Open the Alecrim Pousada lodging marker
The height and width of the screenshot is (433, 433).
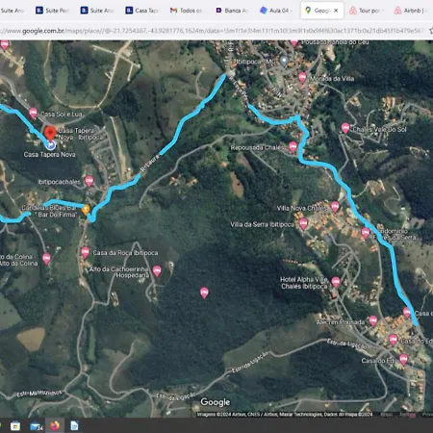[372, 320]
